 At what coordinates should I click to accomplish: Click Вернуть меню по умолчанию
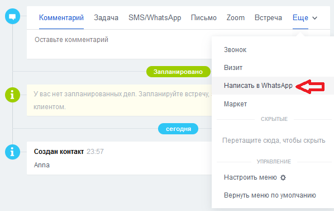click(x=270, y=195)
